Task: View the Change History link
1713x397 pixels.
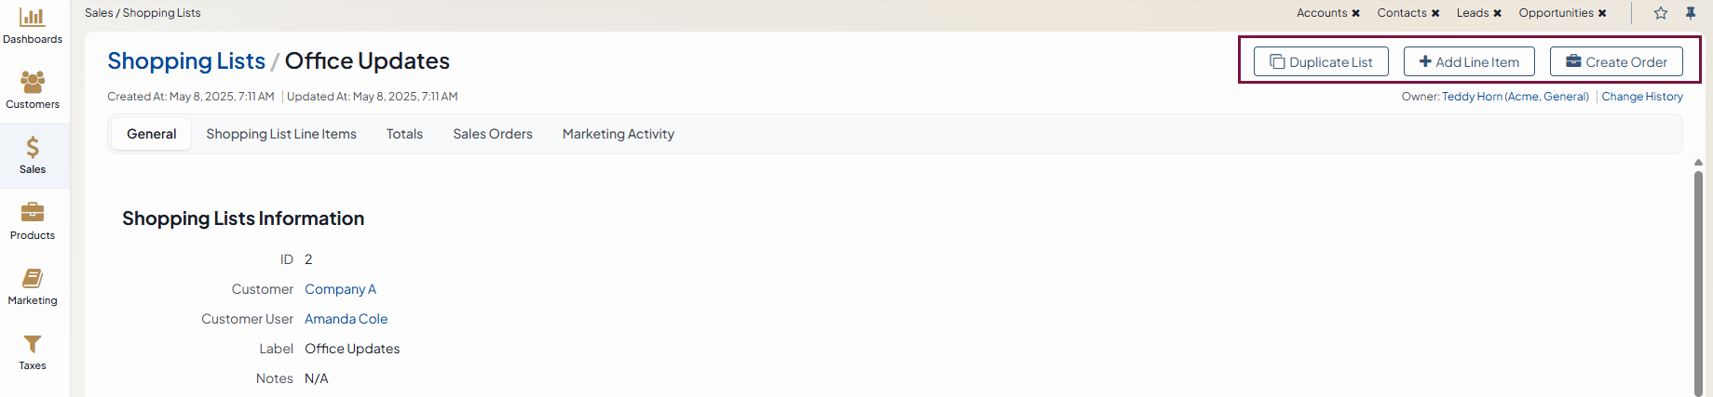Action: (1642, 97)
